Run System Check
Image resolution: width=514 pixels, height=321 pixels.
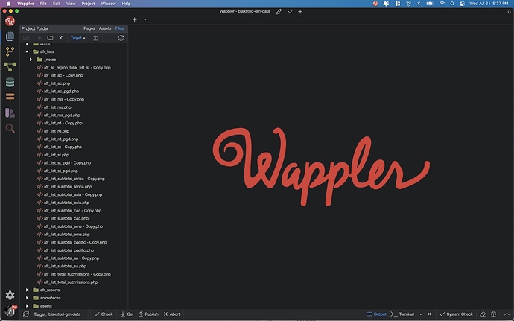tap(457, 314)
